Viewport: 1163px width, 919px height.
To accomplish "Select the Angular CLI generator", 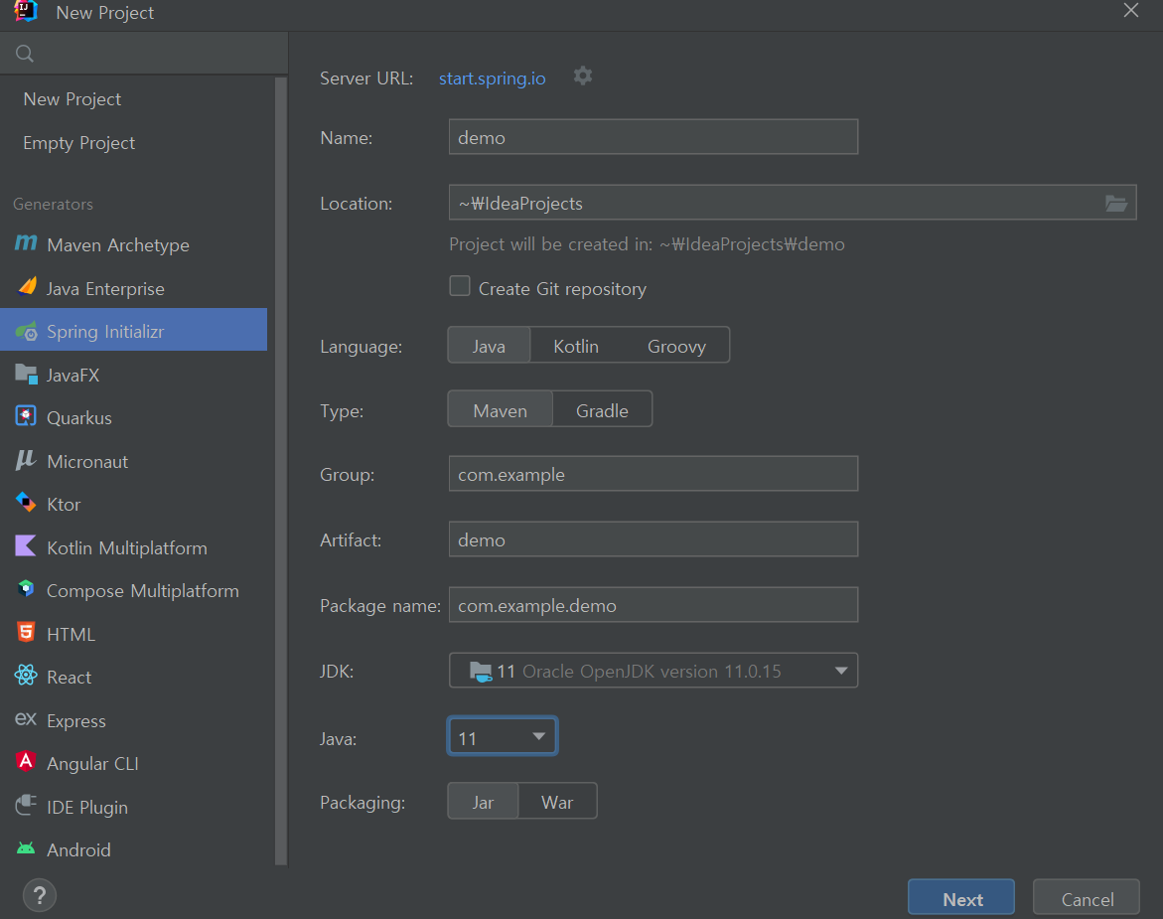I will click(x=133, y=763).
